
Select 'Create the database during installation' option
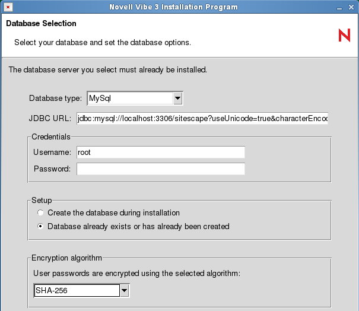pyautogui.click(x=40, y=212)
